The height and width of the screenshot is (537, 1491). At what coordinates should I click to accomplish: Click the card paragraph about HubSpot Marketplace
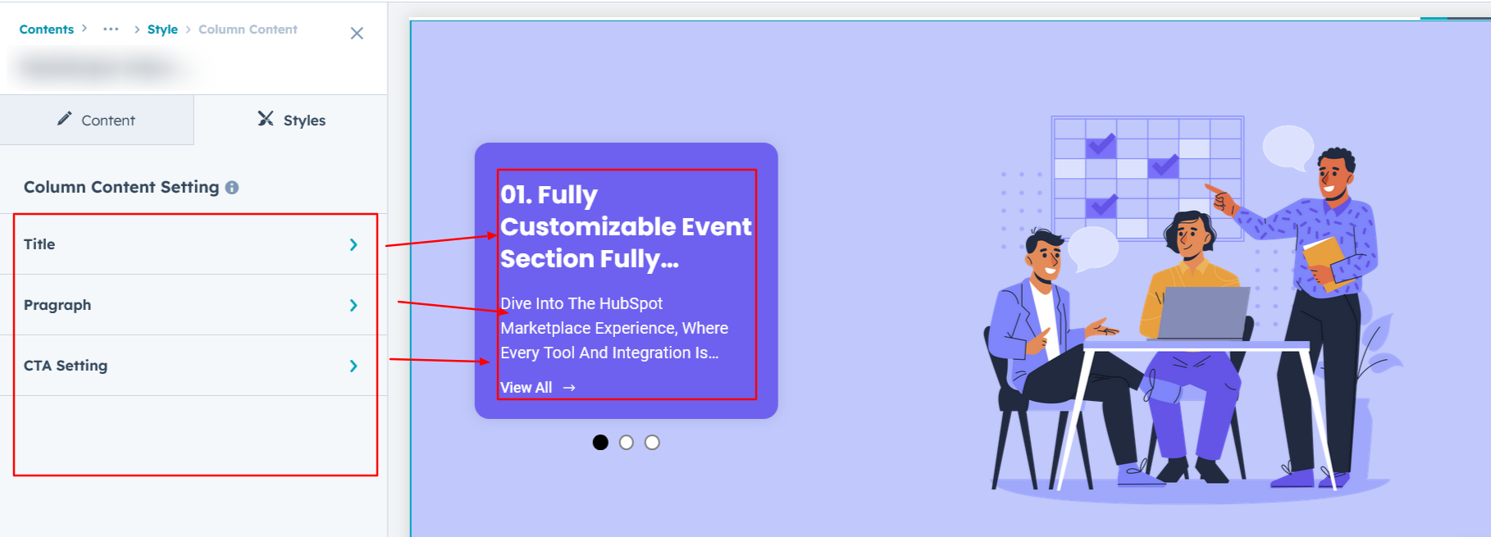613,328
